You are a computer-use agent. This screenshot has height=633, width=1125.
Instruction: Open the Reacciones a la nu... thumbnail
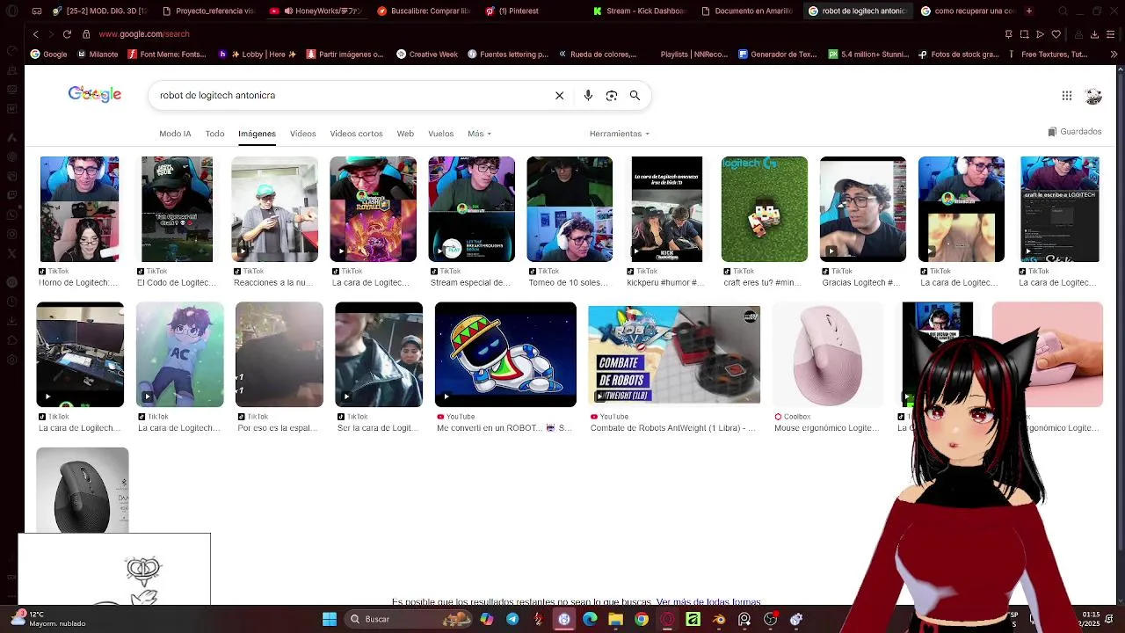click(x=274, y=209)
